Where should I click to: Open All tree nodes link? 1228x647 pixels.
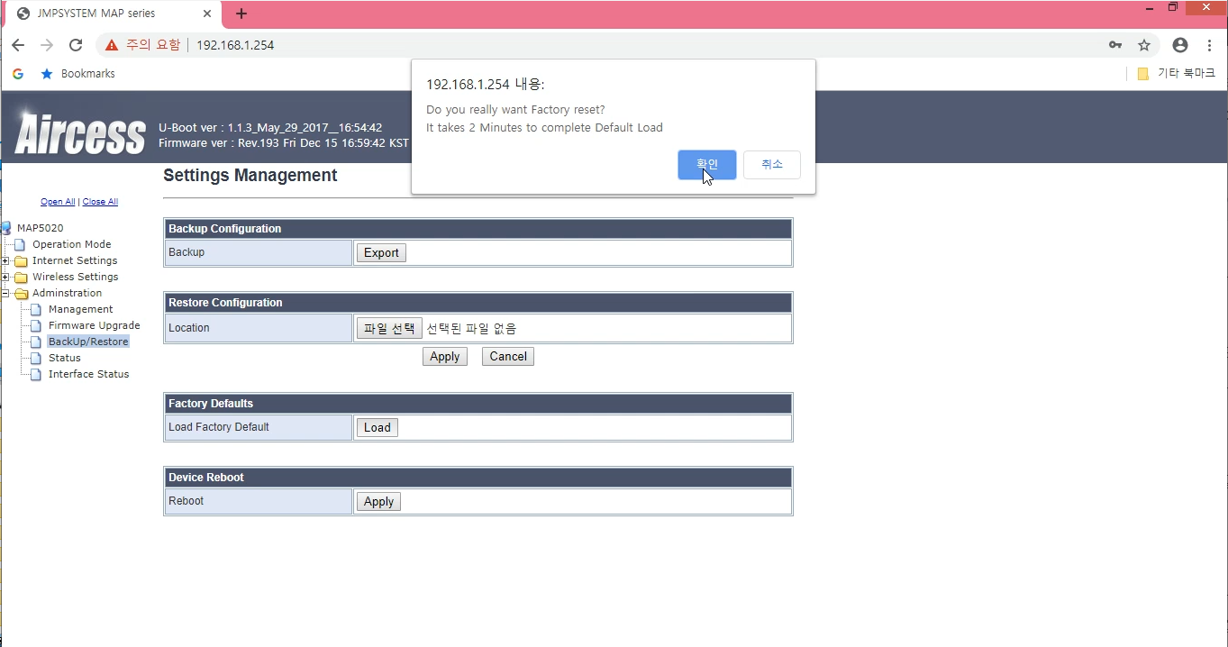58,202
